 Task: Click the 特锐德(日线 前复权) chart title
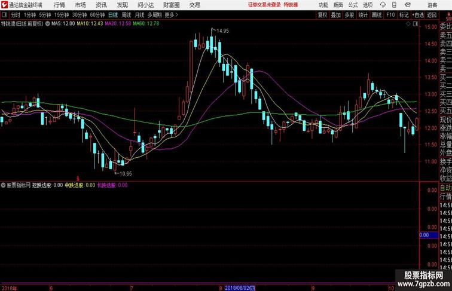[x=22, y=24]
